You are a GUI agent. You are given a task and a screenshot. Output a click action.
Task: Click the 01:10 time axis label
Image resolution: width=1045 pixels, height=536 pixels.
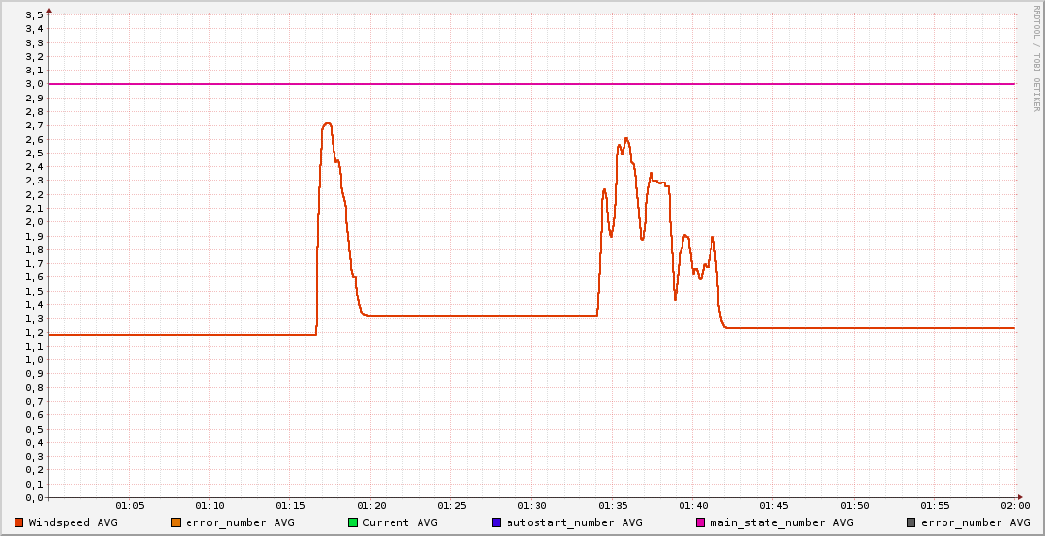tap(210, 507)
